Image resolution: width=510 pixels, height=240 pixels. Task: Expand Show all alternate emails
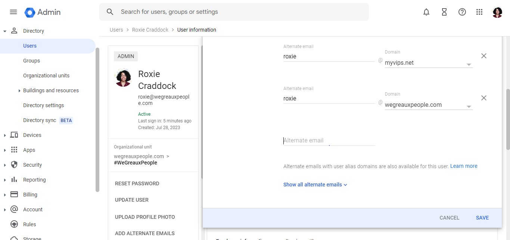(x=315, y=185)
